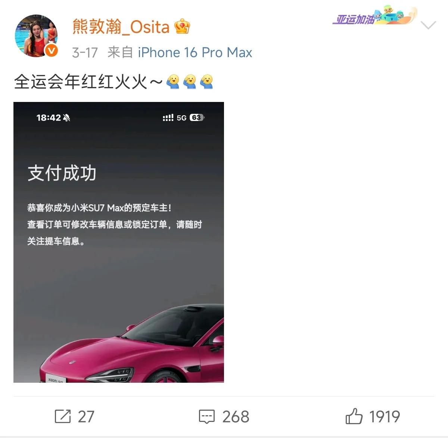This screenshot has width=448, height=438.
Task: Click the 1919 likes count
Action: click(x=385, y=417)
